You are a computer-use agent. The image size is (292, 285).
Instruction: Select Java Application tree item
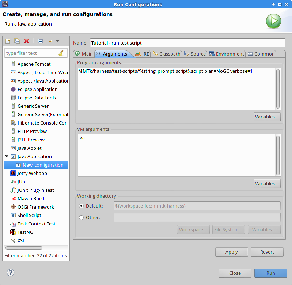[31, 156]
